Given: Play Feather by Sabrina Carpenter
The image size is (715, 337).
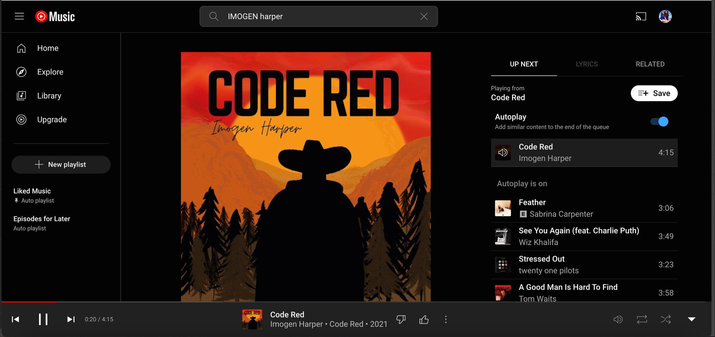Looking at the screenshot, I should [x=584, y=208].
